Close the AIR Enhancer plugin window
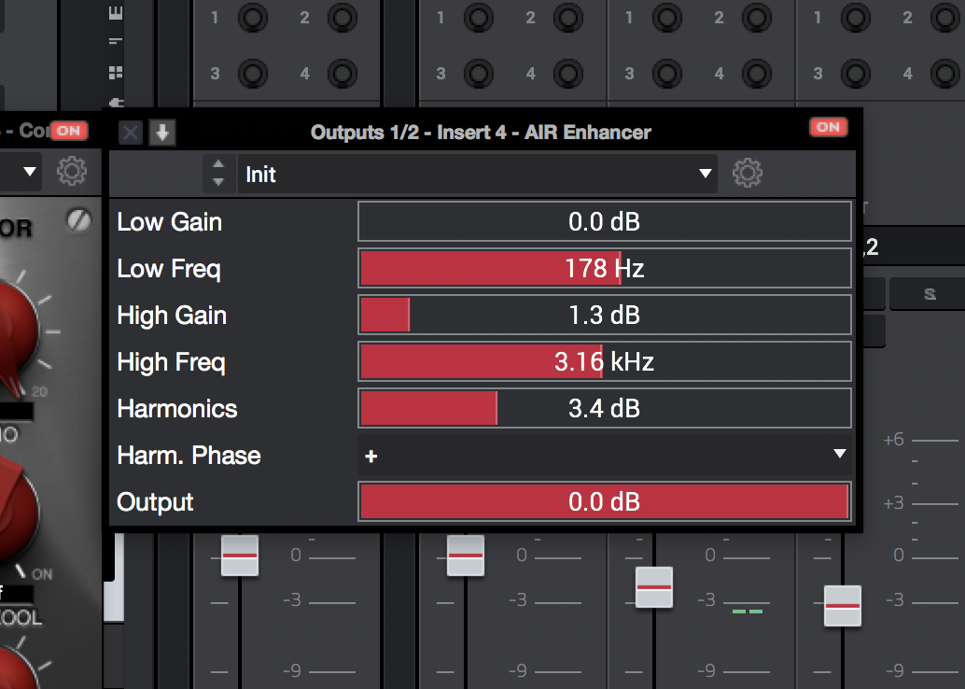Viewport: 965px width, 689px height. tap(131, 133)
